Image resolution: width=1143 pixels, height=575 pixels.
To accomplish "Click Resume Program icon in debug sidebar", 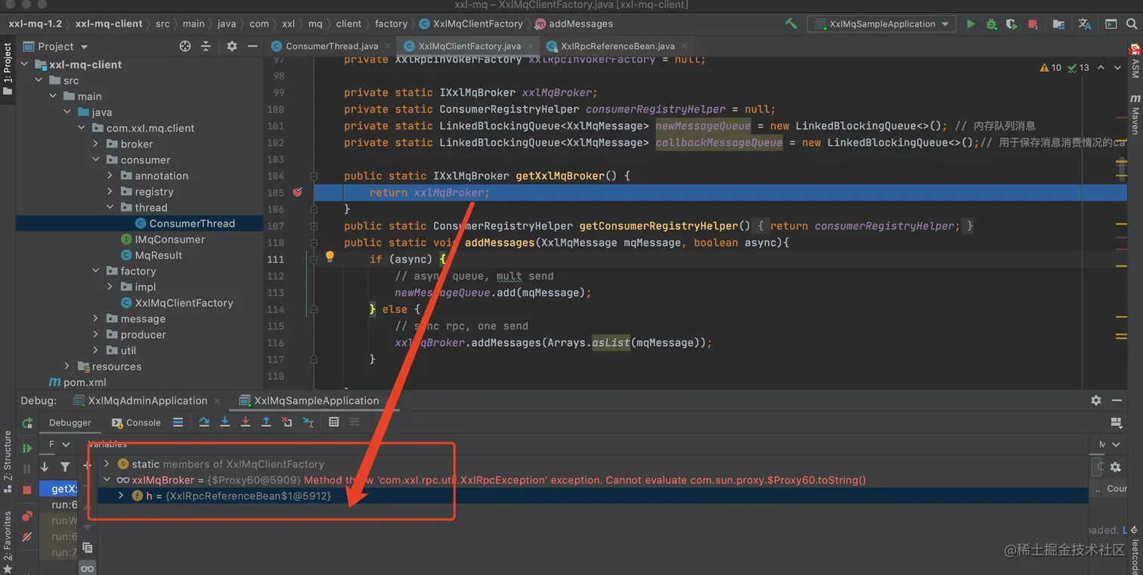I will 27,449.
